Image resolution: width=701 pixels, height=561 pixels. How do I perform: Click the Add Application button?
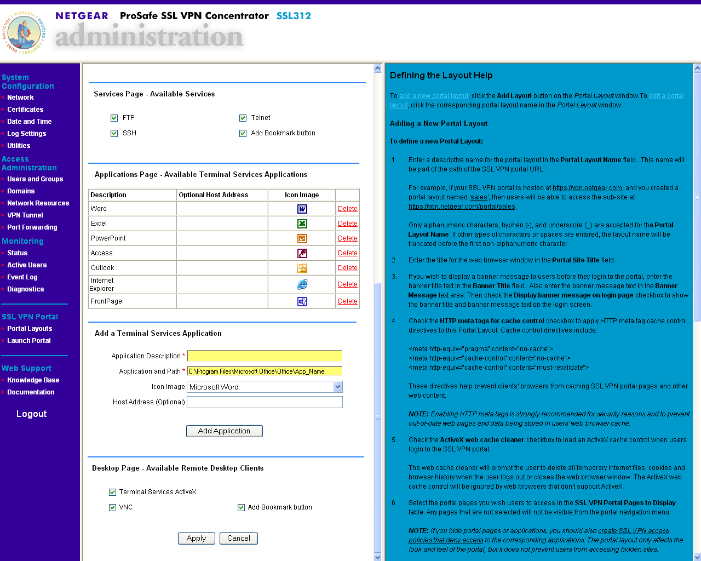[225, 431]
